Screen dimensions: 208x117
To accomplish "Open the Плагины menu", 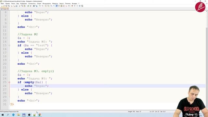I will (68, 4).
